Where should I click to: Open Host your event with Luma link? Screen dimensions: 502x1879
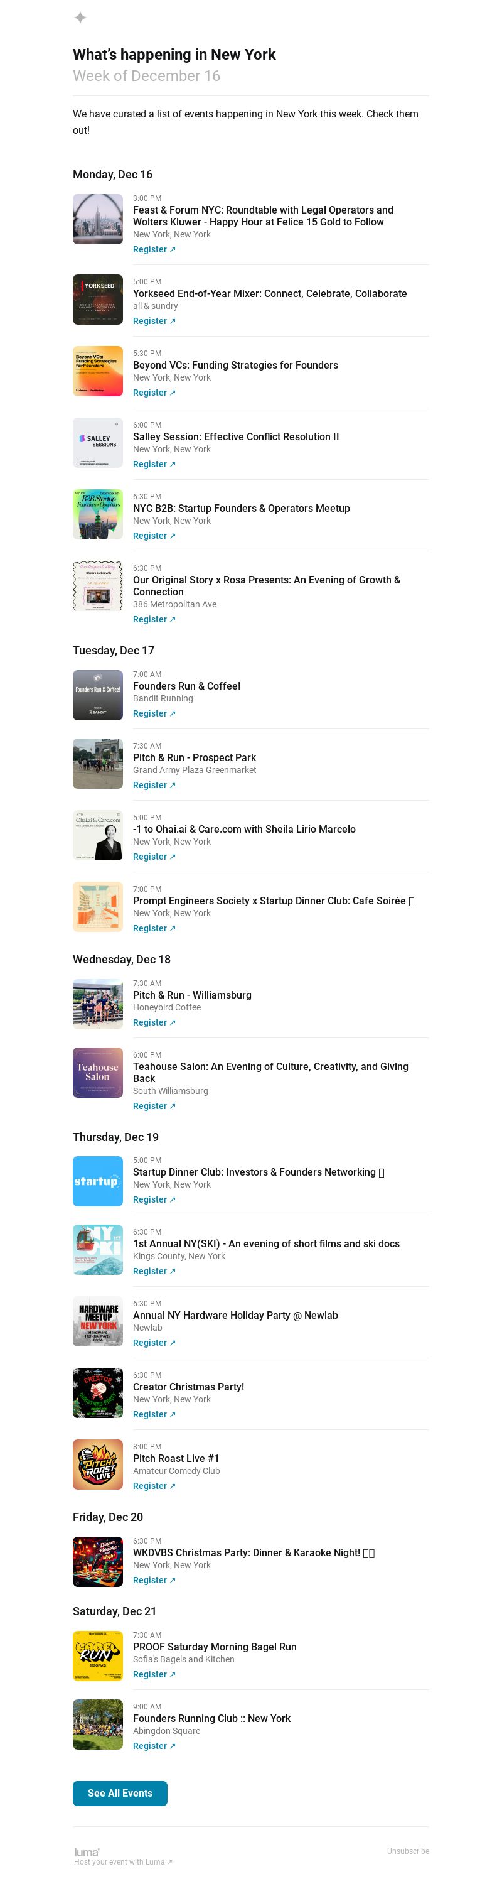point(123,1861)
